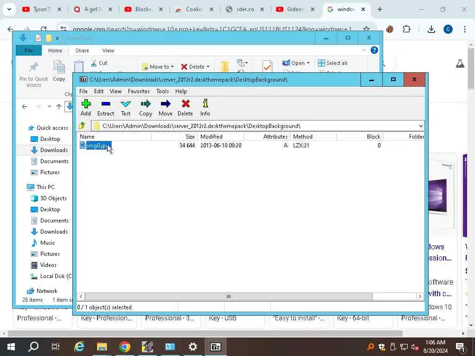The height and width of the screenshot is (356, 475).
Task: Click the Explorer back navigation arrow
Action: (25, 107)
